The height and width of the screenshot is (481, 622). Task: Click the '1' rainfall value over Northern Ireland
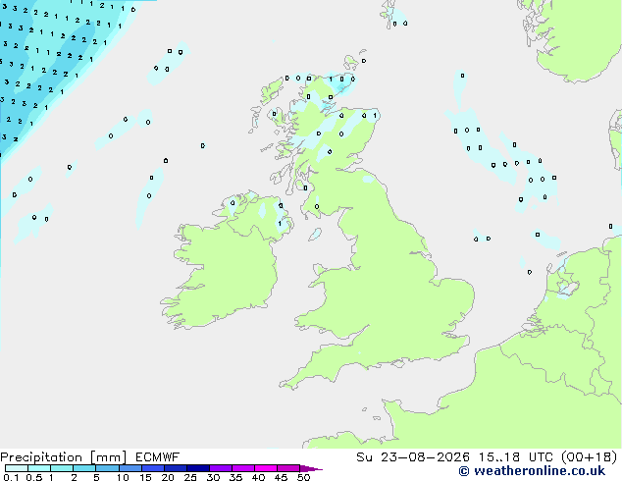point(280,224)
